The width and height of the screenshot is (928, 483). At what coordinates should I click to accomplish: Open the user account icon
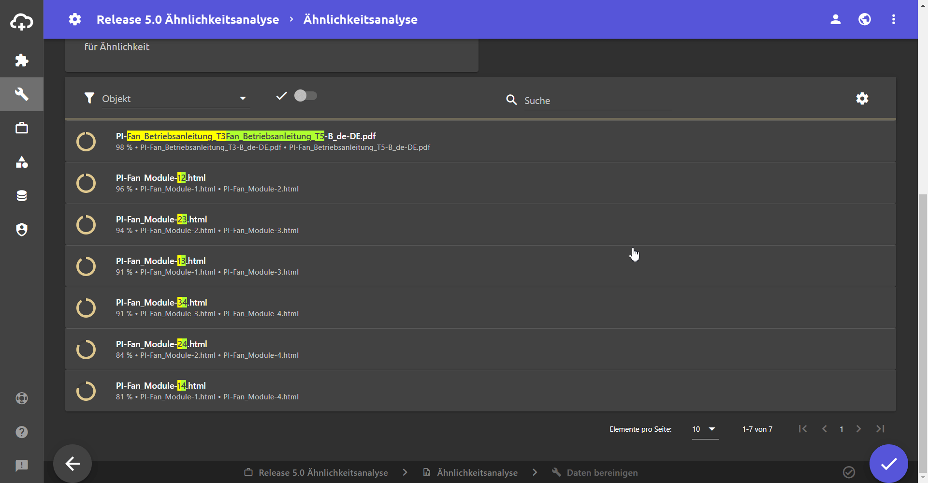click(x=836, y=19)
